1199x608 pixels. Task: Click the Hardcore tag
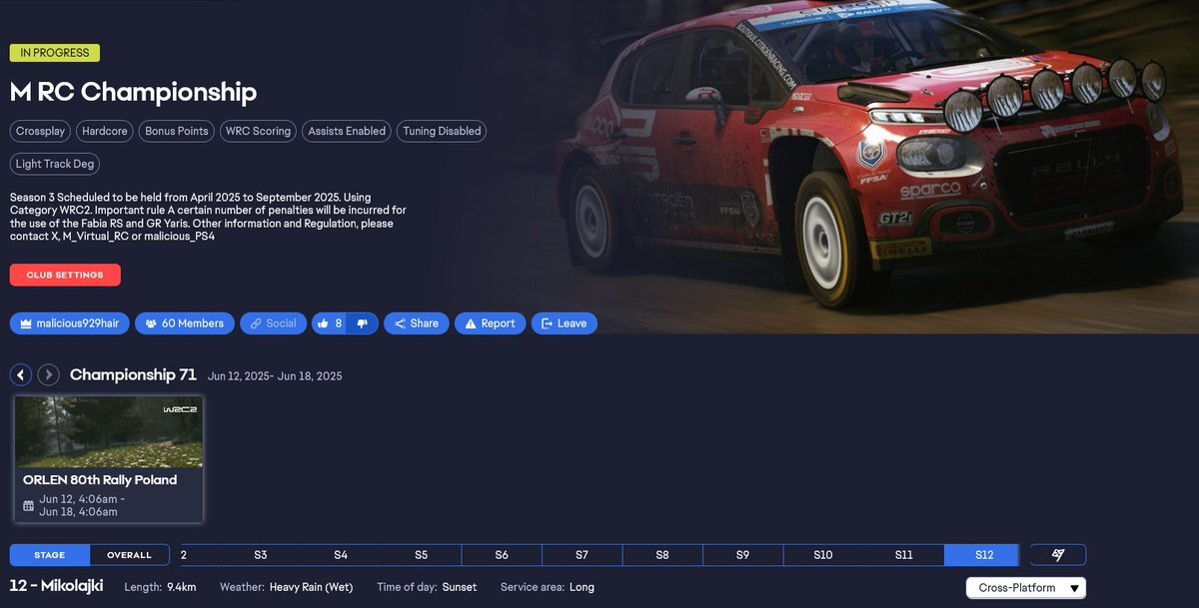[105, 131]
